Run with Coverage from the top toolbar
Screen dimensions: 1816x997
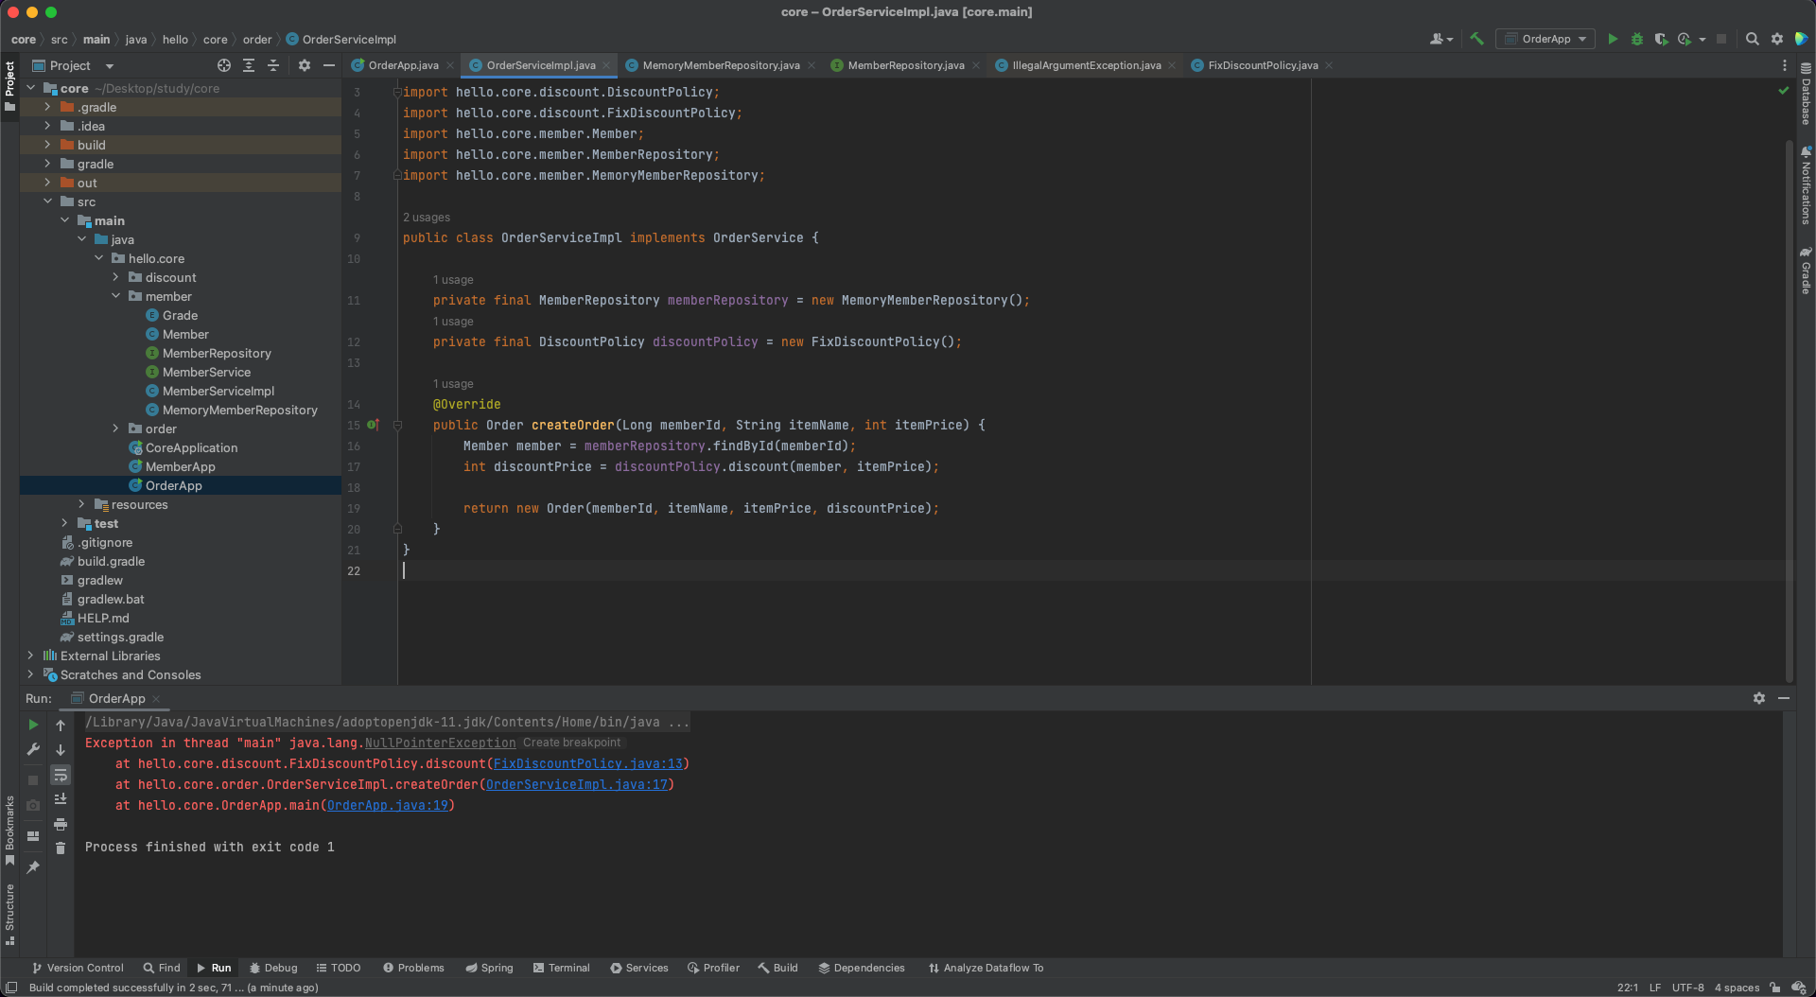tap(1661, 39)
